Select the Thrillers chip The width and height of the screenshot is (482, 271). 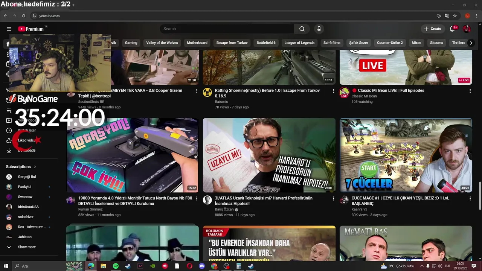pyautogui.click(x=458, y=43)
